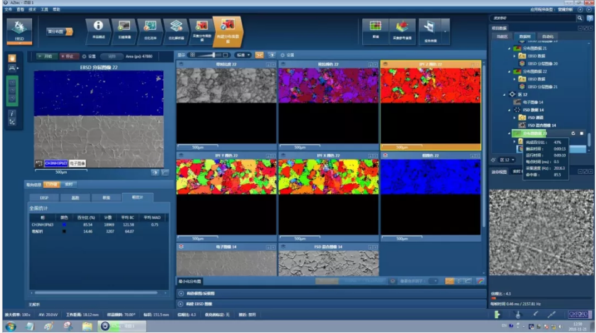Viewport: 596px width, 333px height.
Task: Click gear settings icon next to Stop button
Action: coord(84,56)
